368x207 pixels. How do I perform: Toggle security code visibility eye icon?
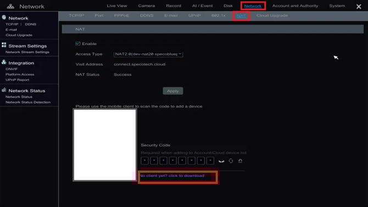[221, 161]
